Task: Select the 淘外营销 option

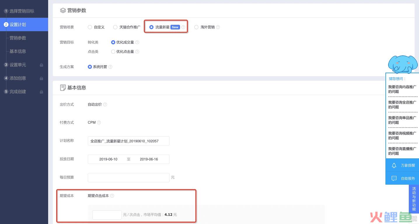Action: pos(196,27)
